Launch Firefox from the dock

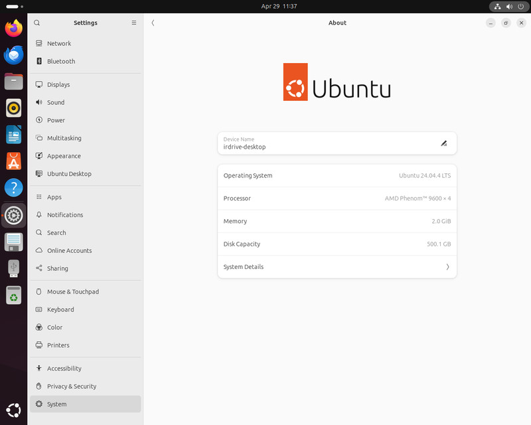[x=13, y=28]
